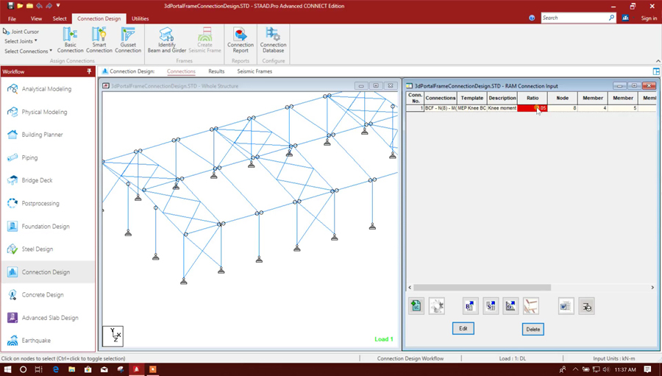The image size is (662, 376).
Task: Open Physical Modeling workflow
Action: click(x=48, y=112)
